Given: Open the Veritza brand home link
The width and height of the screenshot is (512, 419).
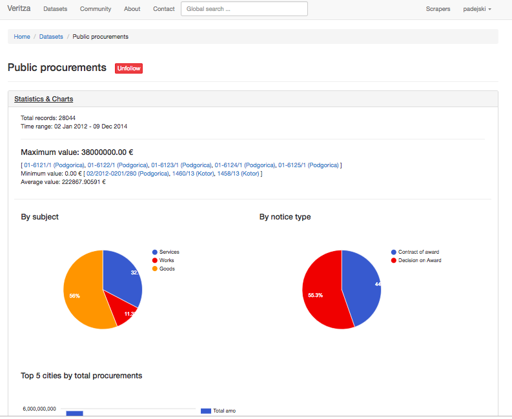Looking at the screenshot, I should click(19, 8).
